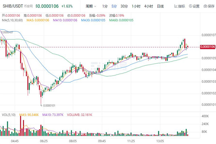Switch to 30分 interval
Image resolution: width=216 pixels, height=144 pixels.
[x=124, y=6]
